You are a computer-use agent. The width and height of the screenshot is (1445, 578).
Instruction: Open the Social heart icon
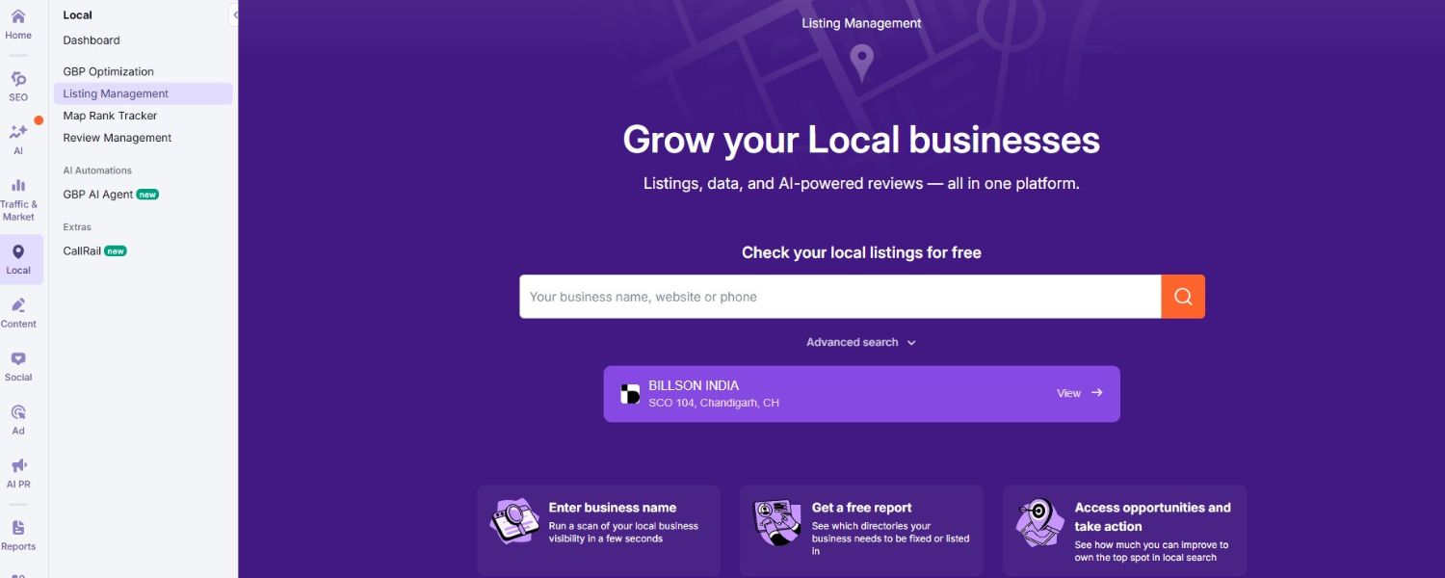coord(18,358)
